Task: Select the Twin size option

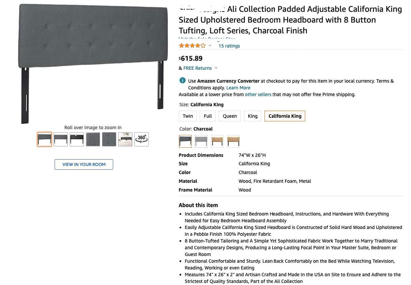Action: tap(188, 116)
